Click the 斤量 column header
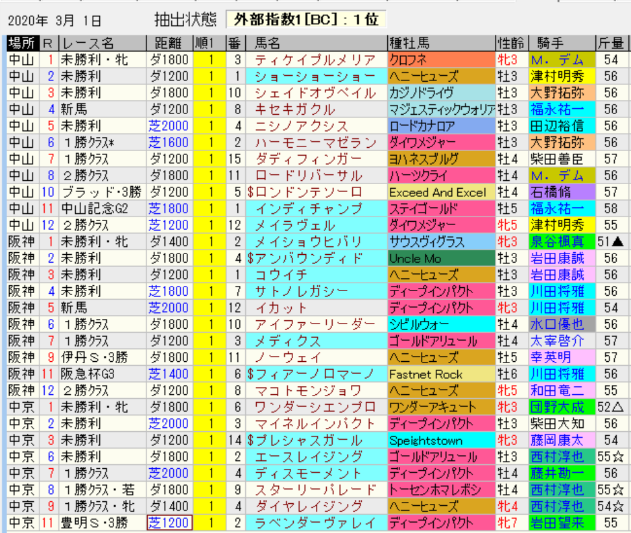 point(612,43)
